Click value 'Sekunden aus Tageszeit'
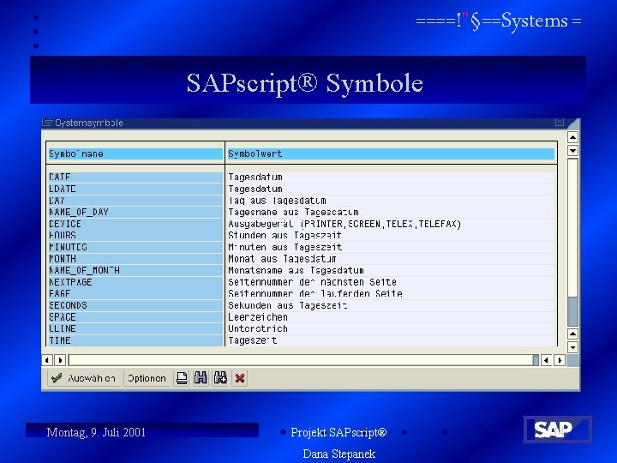The height and width of the screenshot is (463, 617). pyautogui.click(x=288, y=305)
